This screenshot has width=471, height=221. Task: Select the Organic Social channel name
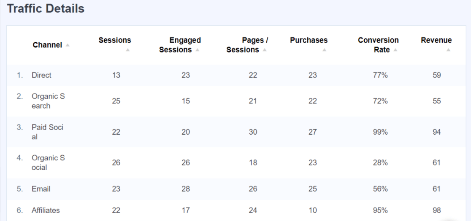(48, 162)
